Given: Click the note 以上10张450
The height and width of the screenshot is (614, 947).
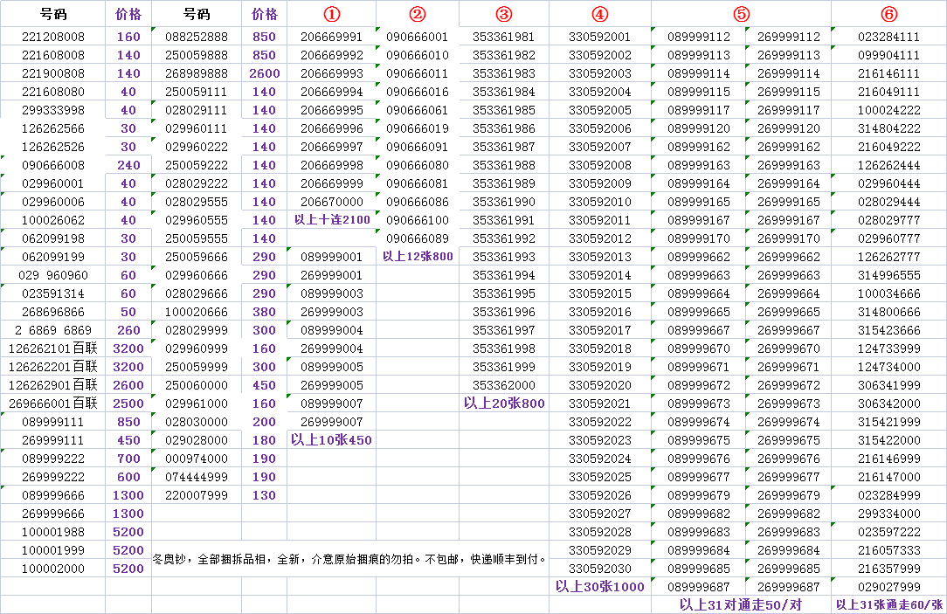Looking at the screenshot, I should 332,440.
